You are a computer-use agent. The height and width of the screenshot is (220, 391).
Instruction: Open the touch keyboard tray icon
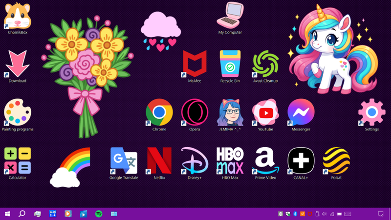348,214
